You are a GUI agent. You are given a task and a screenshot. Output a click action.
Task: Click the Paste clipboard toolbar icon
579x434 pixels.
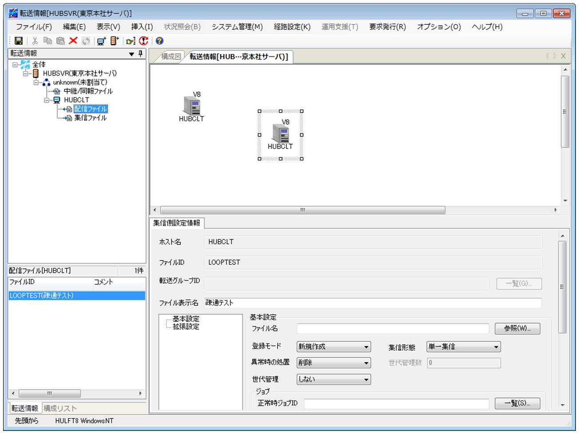pos(60,41)
